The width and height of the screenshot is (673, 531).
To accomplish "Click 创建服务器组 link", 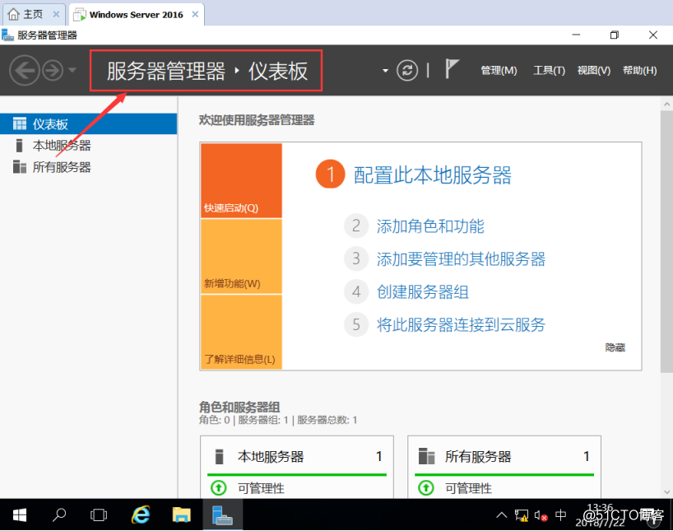I will click(422, 292).
